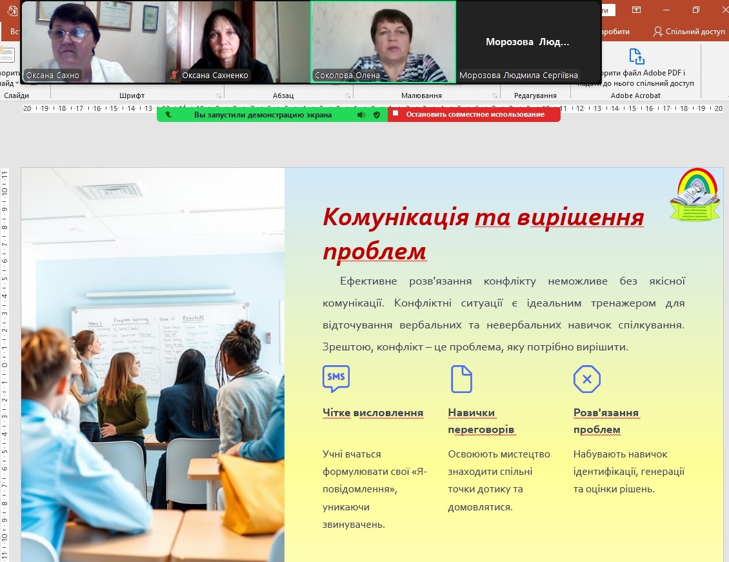Click the SMS speech-bubble icon on the slide
Viewport: 729px width, 562px height.
pyautogui.click(x=336, y=379)
